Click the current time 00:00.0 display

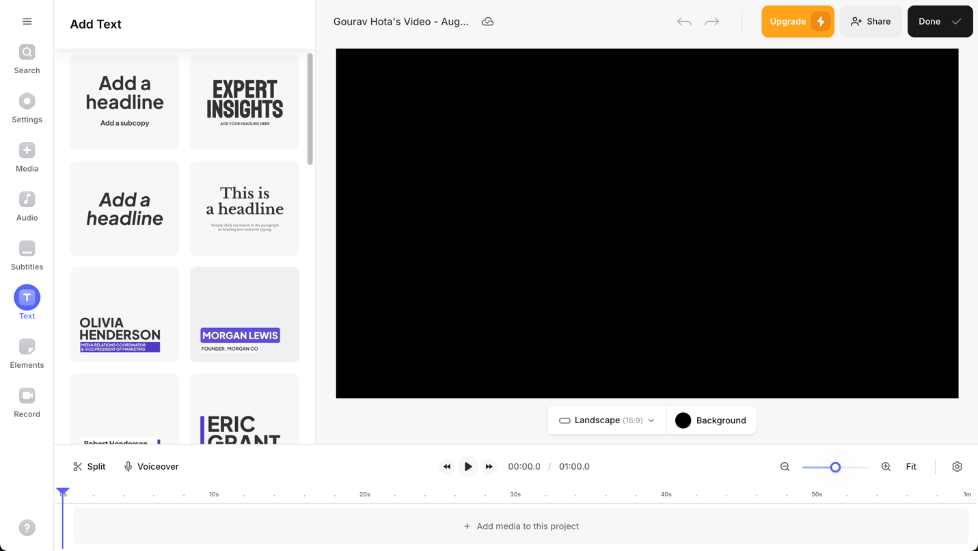click(524, 467)
